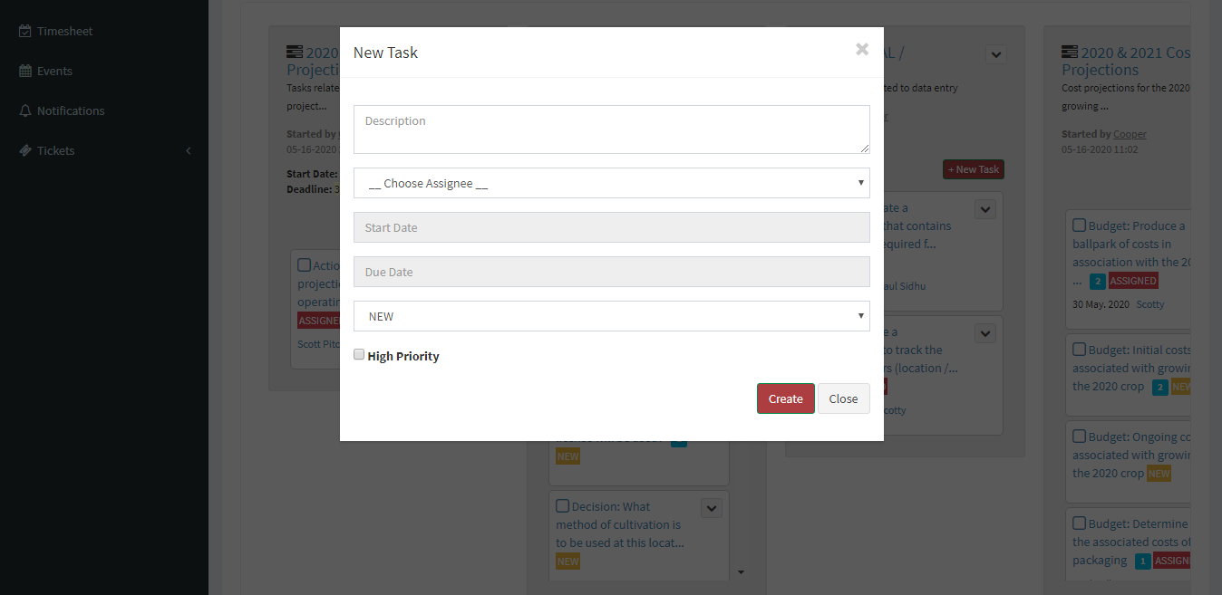
Task: Check the 'Budget: Produce a ballpark' task checkbox
Action: [x=1079, y=225]
